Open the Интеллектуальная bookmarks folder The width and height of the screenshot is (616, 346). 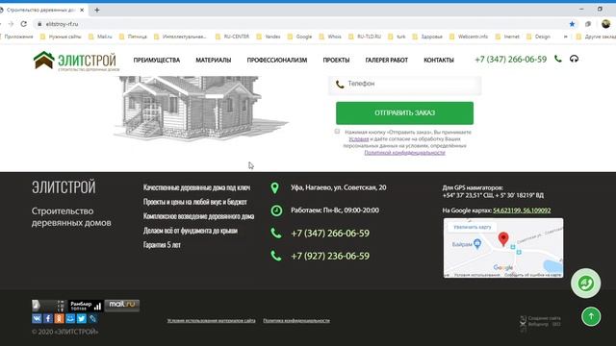180,37
